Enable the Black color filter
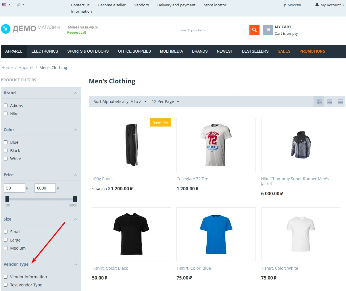This screenshot has width=346, height=291. (x=5, y=150)
